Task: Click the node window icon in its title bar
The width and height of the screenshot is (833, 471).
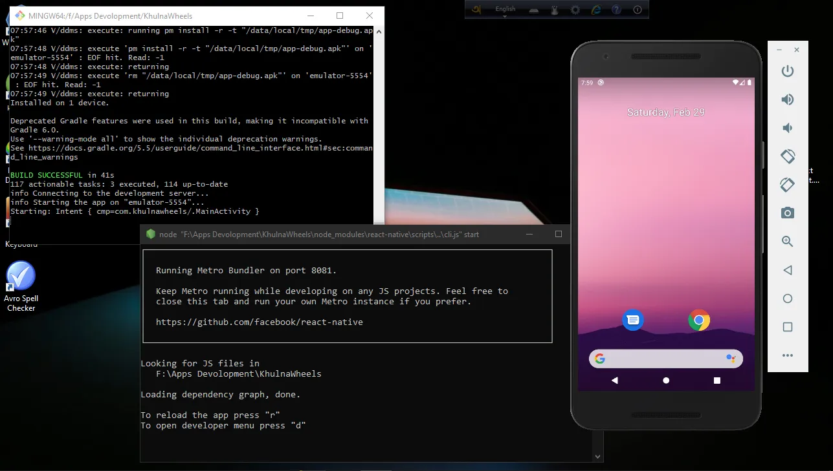Action: tap(151, 234)
